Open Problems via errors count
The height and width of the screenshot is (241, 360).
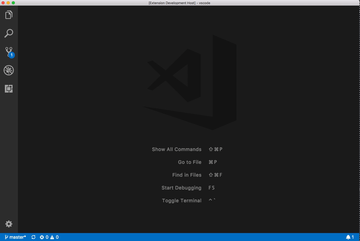pos(44,237)
